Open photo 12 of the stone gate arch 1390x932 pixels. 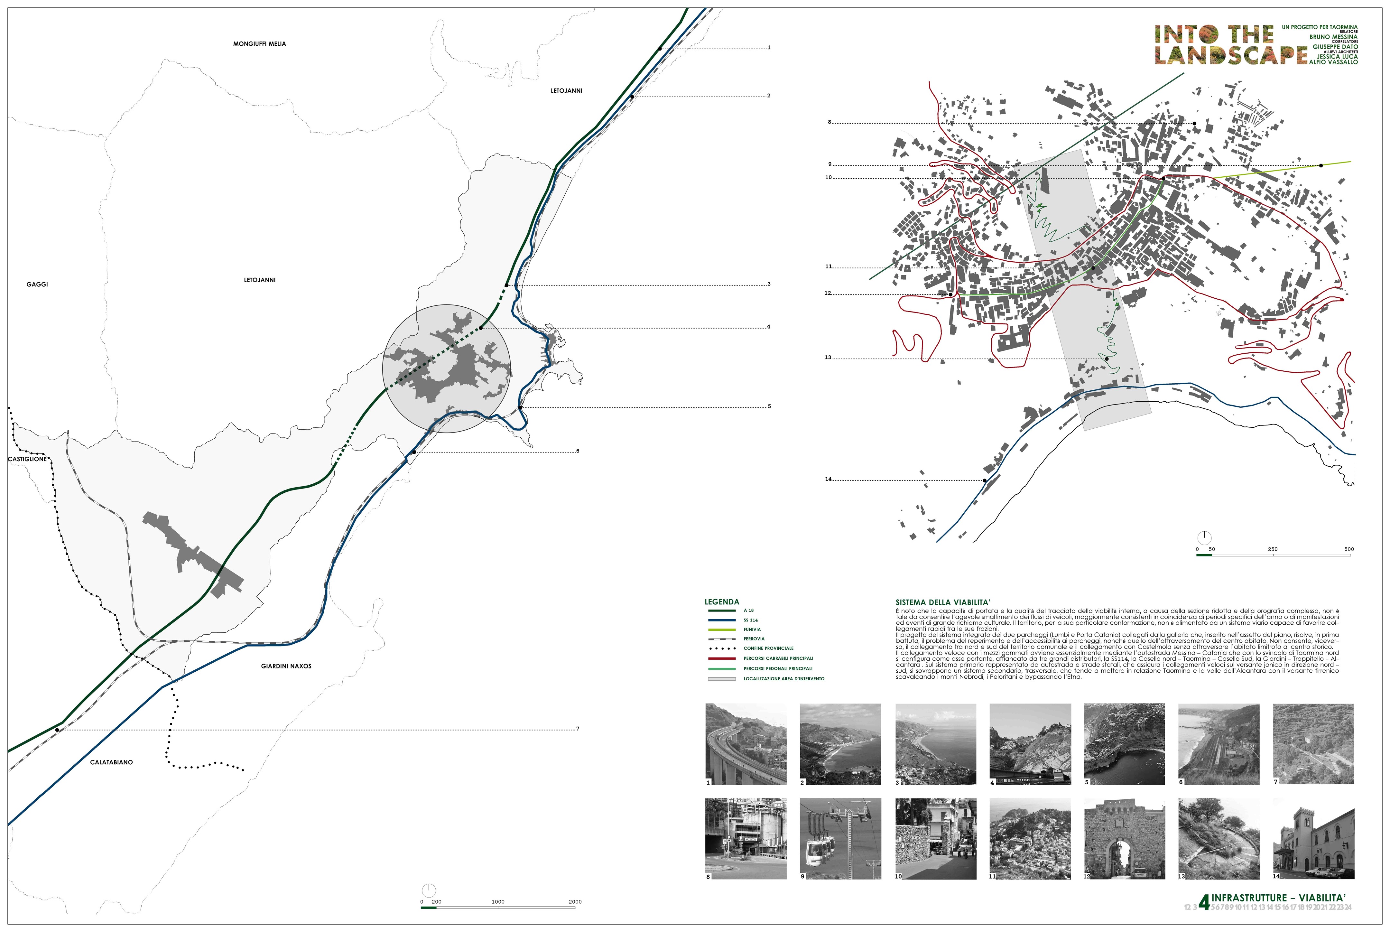tap(1124, 839)
